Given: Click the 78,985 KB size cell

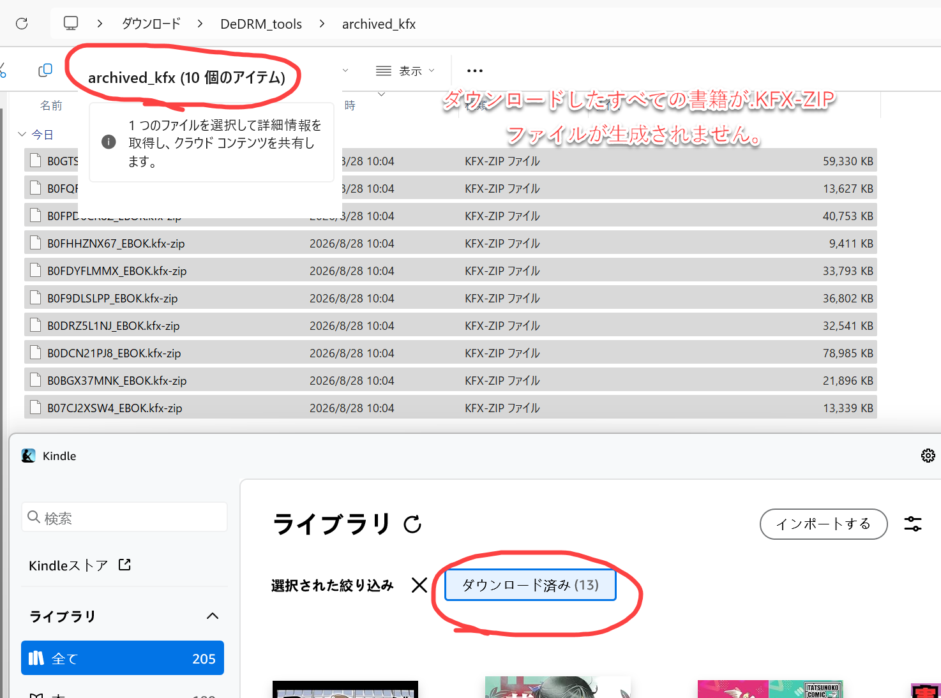Looking at the screenshot, I should click(x=848, y=353).
